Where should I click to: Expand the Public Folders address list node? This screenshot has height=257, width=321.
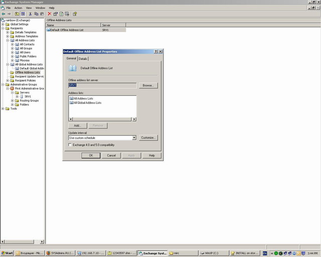point(12,56)
